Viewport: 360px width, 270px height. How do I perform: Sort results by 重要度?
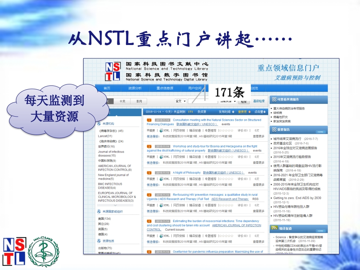246,112
